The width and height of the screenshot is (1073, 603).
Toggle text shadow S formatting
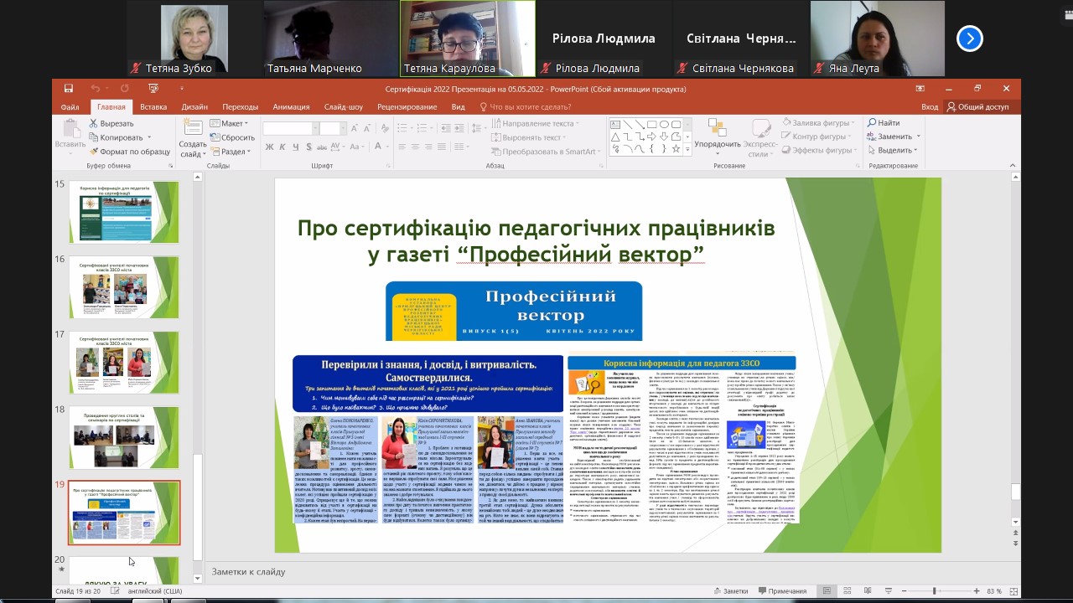308,147
